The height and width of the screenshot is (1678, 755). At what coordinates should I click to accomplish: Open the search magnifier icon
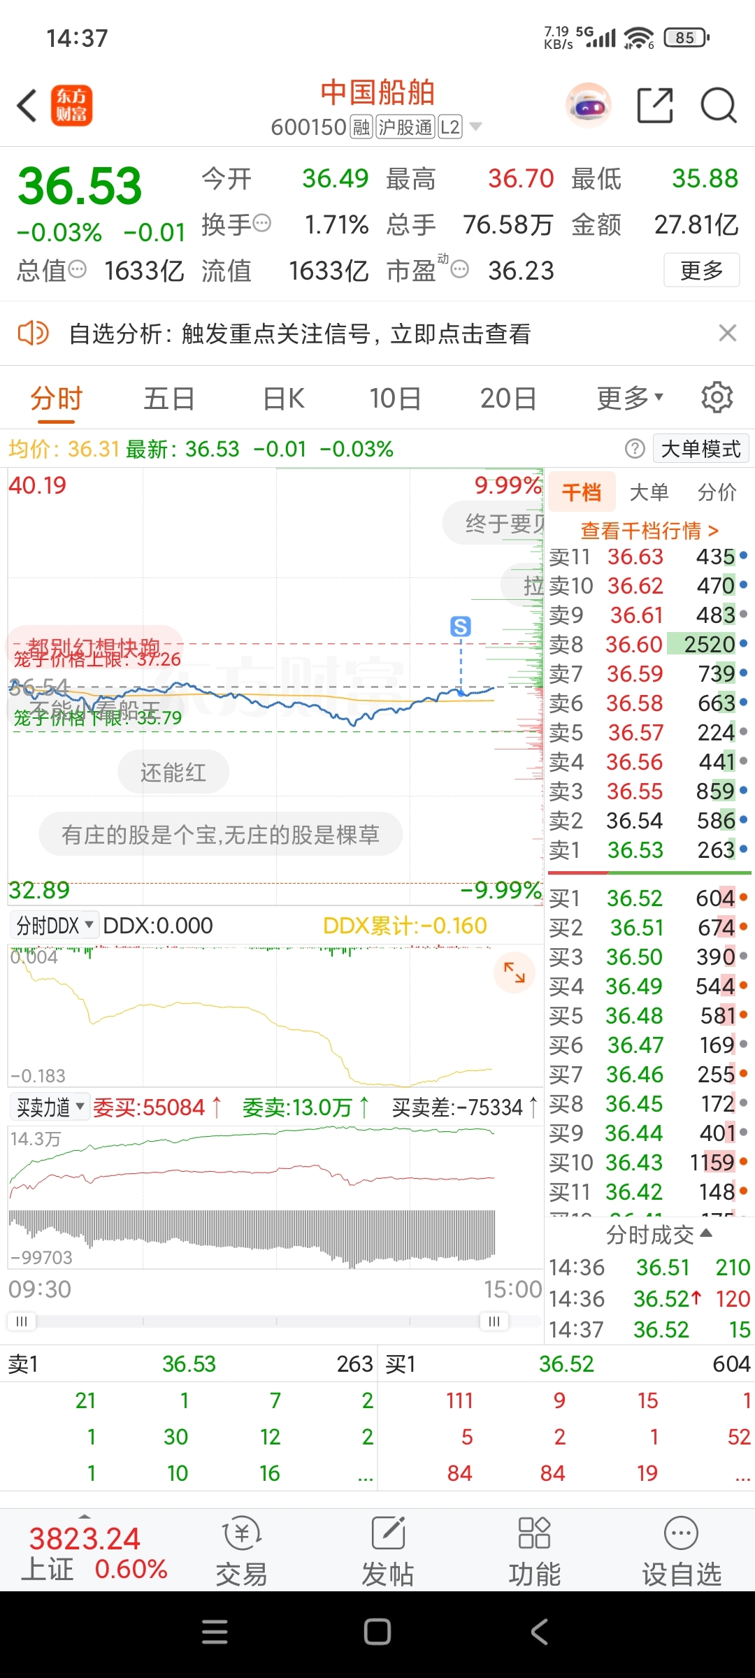click(719, 106)
